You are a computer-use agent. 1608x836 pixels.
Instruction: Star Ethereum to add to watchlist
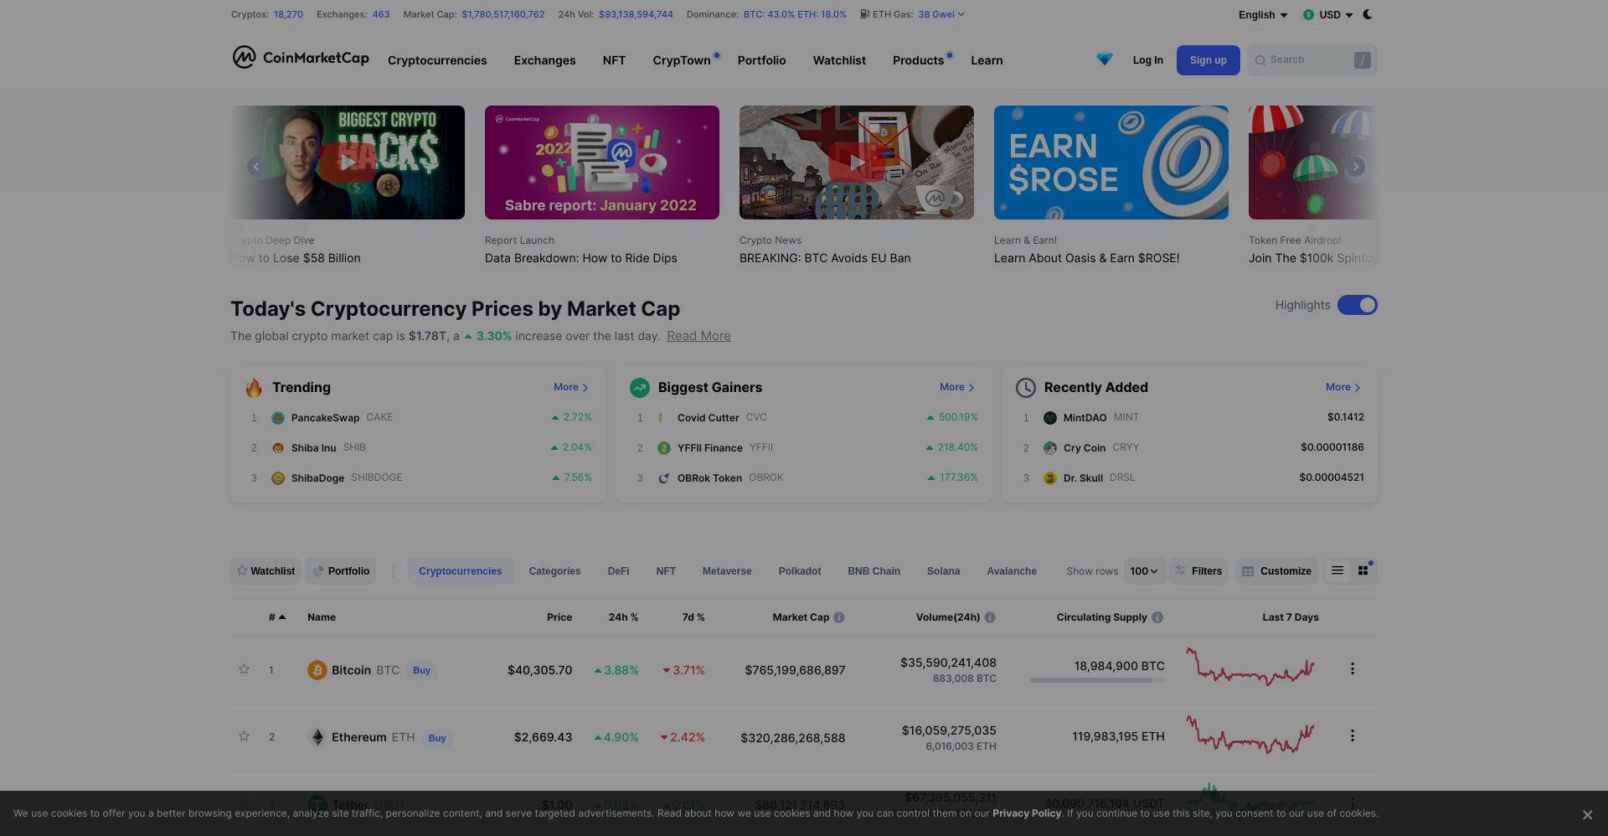244,736
